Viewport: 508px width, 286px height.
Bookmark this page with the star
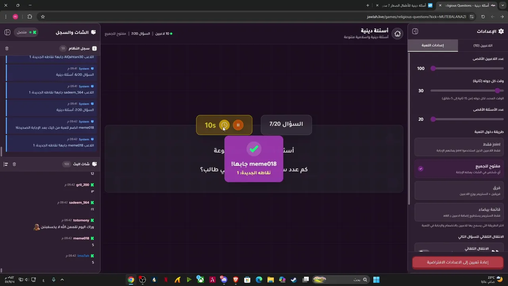pyautogui.click(x=43, y=17)
